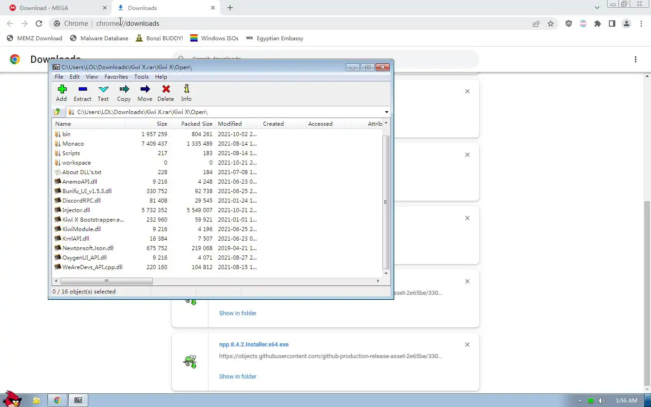Open Chrome's three-dot main menu
The width and height of the screenshot is (651, 407).
pos(641,24)
